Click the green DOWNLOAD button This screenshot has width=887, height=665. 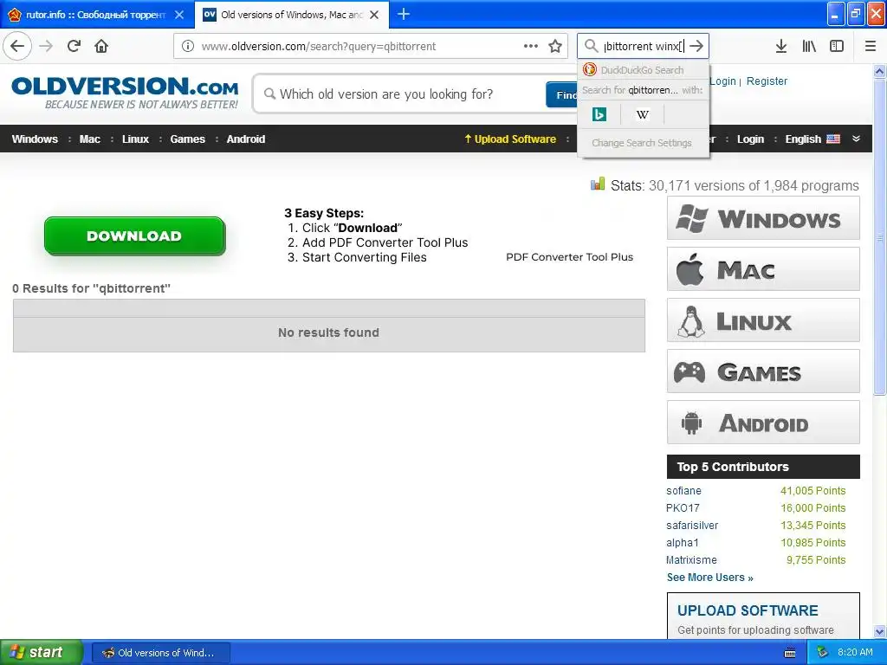134,236
